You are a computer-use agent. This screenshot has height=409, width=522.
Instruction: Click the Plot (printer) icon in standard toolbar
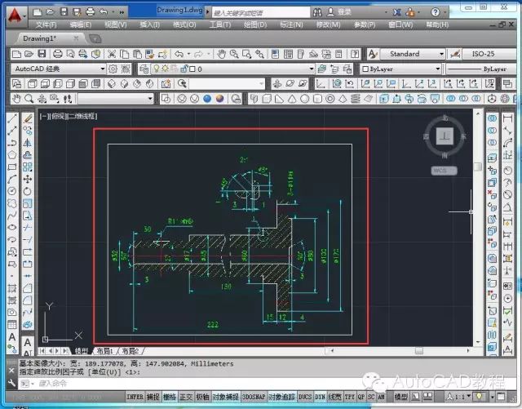(x=58, y=54)
